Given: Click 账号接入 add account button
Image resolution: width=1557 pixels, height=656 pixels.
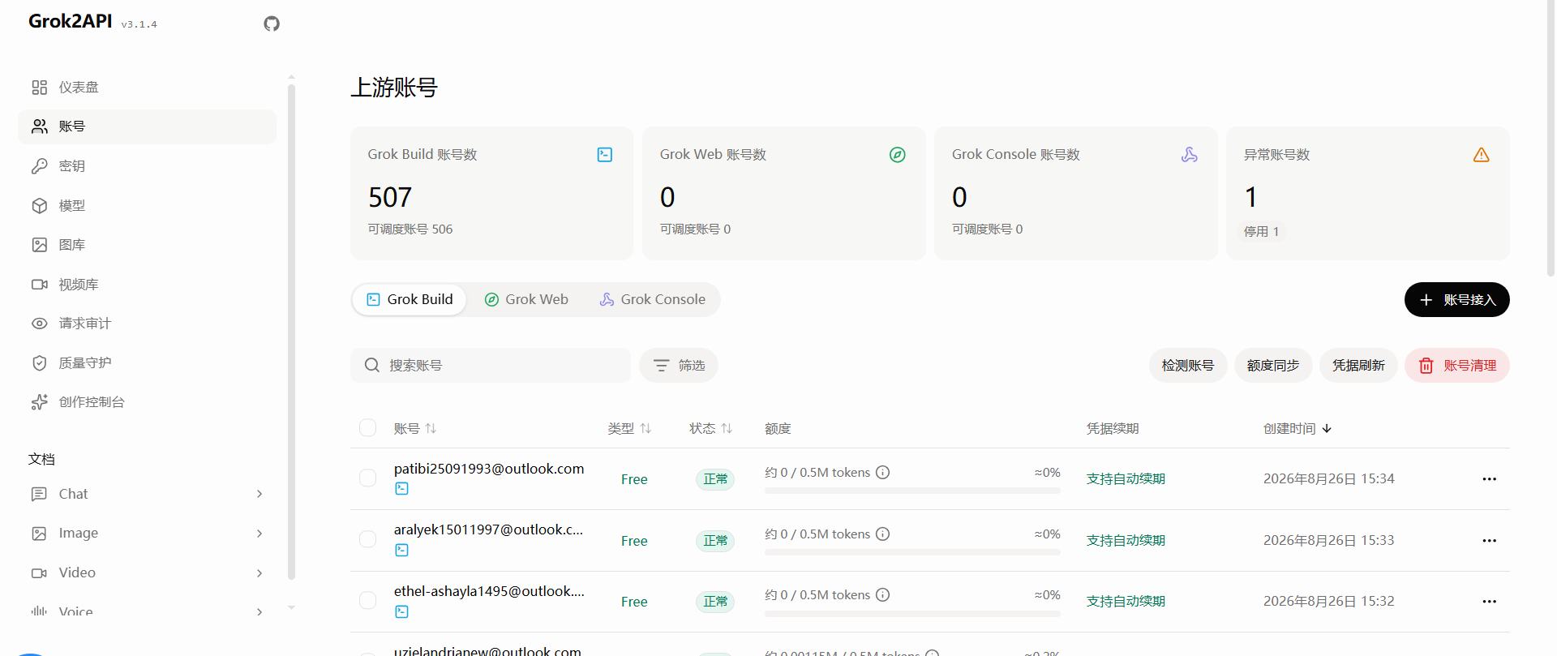Looking at the screenshot, I should [1456, 300].
